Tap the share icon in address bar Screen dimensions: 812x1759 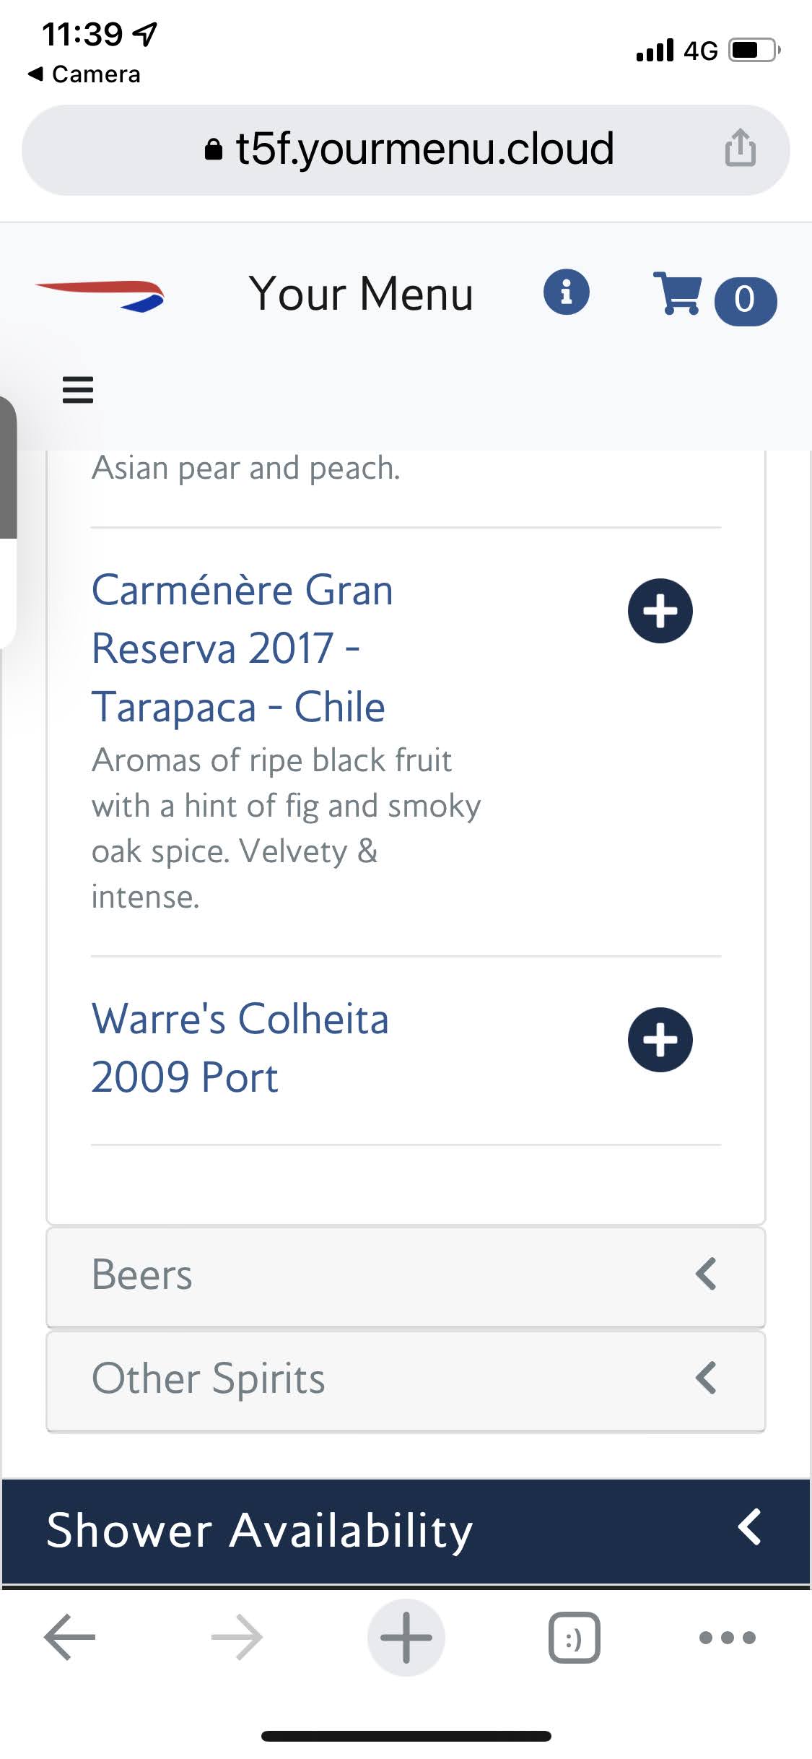point(740,148)
